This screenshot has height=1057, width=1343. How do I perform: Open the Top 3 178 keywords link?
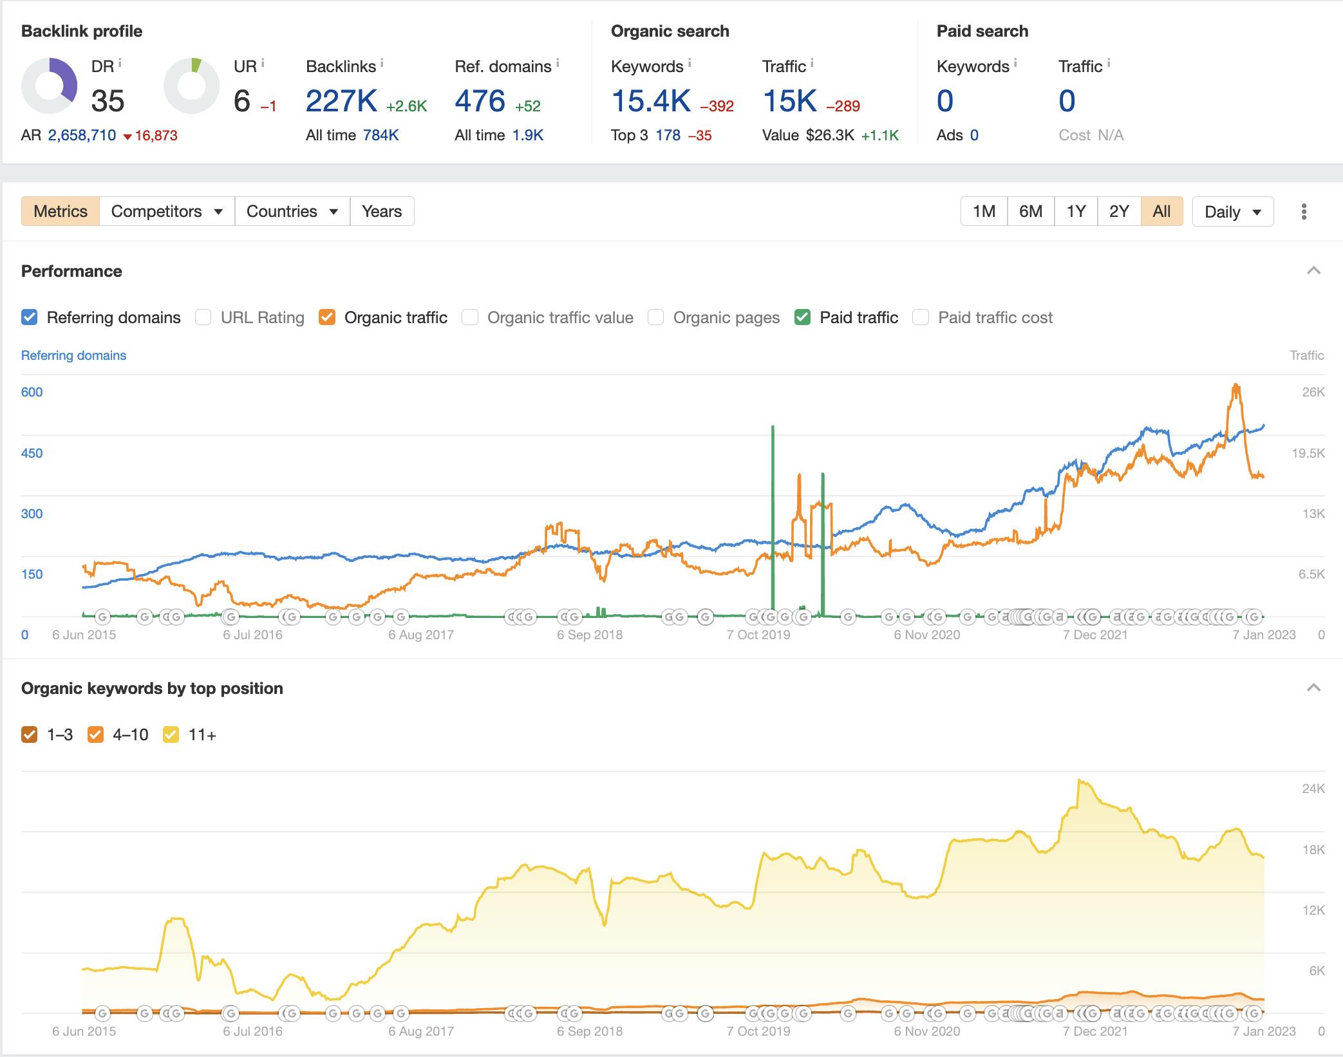coord(668,135)
